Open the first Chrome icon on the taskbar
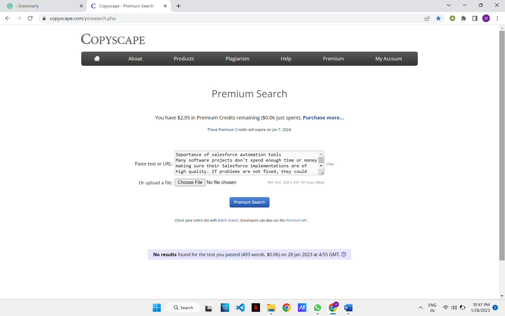The image size is (505, 316). click(286, 308)
